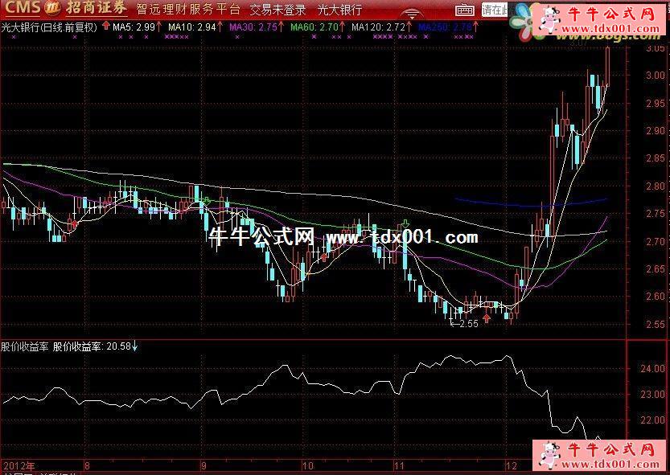Click the 2012年 label on the time axis
Viewport: 670px width, 475px height.
(x=19, y=465)
